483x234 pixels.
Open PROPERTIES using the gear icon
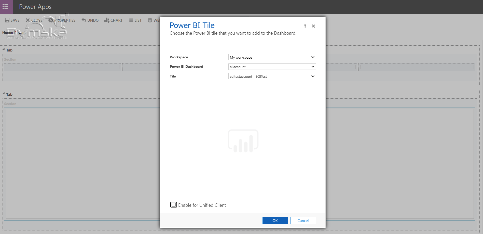tap(50, 20)
